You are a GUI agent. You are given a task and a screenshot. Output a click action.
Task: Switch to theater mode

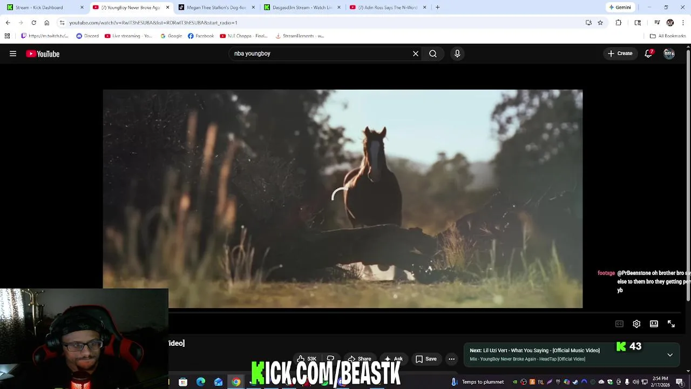pyautogui.click(x=654, y=324)
